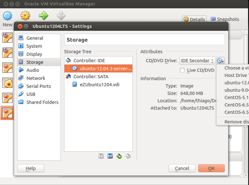Screen dimensions: 249x185
Task: Click the Manager window's vertical scrollbar
Action: pos(246,103)
